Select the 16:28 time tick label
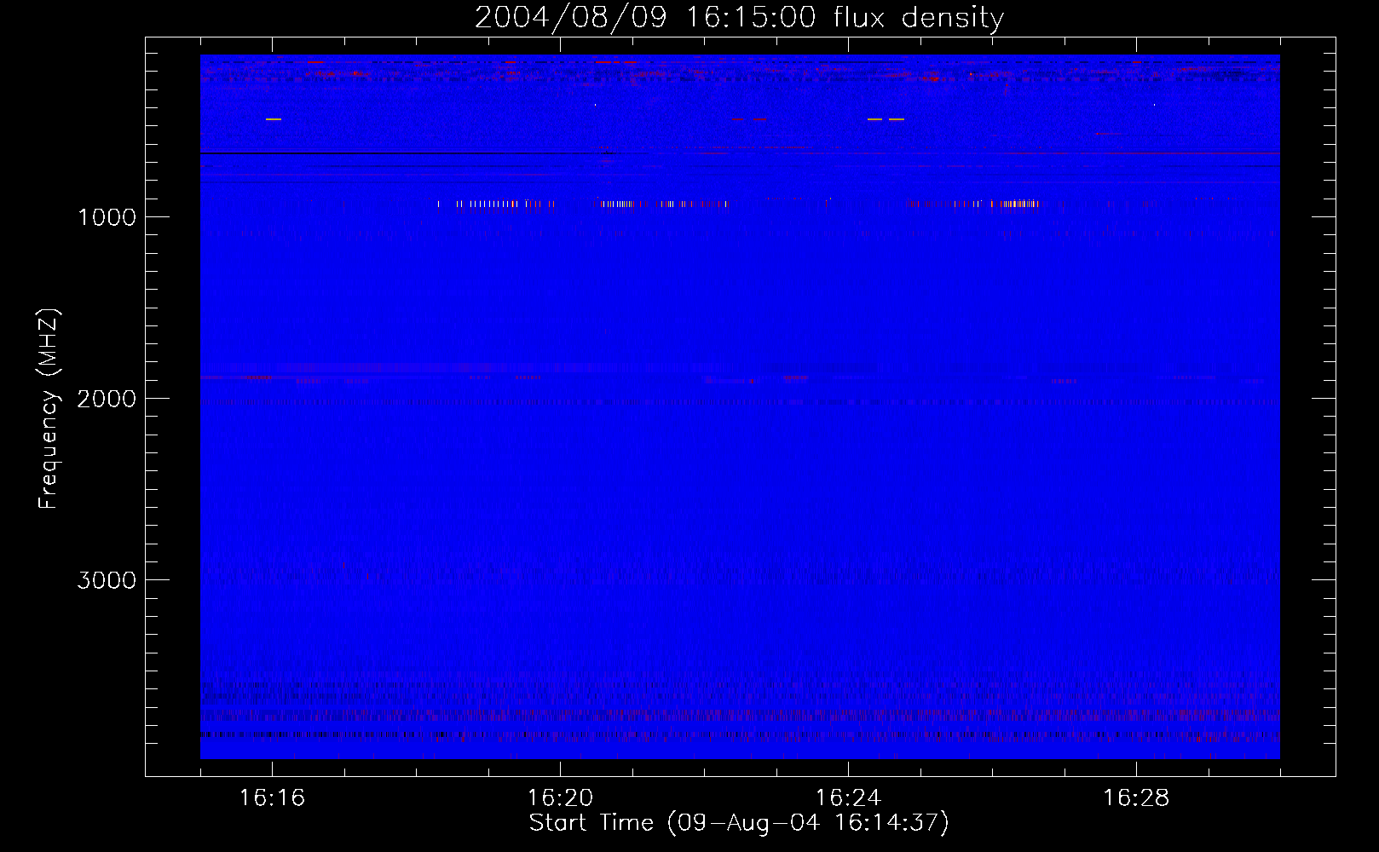The image size is (1379, 852). [1136, 798]
